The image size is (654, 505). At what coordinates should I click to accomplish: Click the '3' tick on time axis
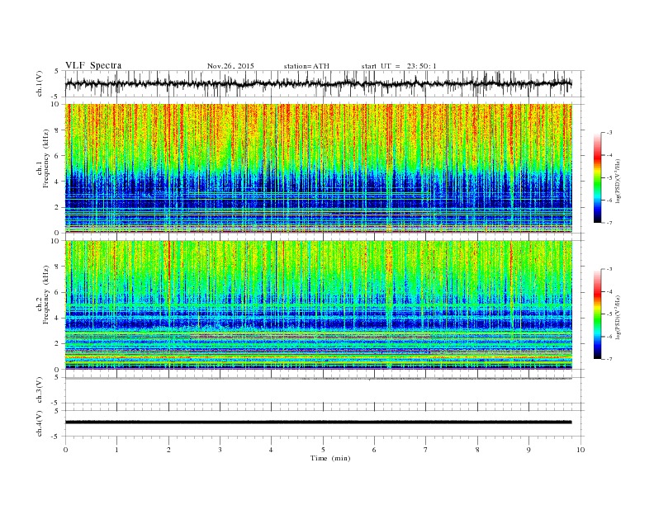click(x=220, y=450)
